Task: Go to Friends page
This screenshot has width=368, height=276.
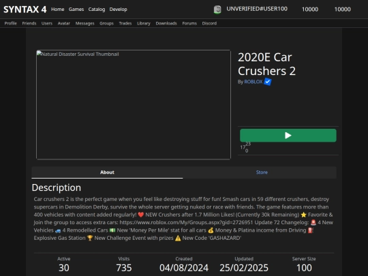Action: tap(29, 23)
